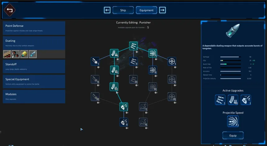Select the ammo belt dueling weapon thumbnail
Viewport: 267px width, 146px height.
coord(7,54)
